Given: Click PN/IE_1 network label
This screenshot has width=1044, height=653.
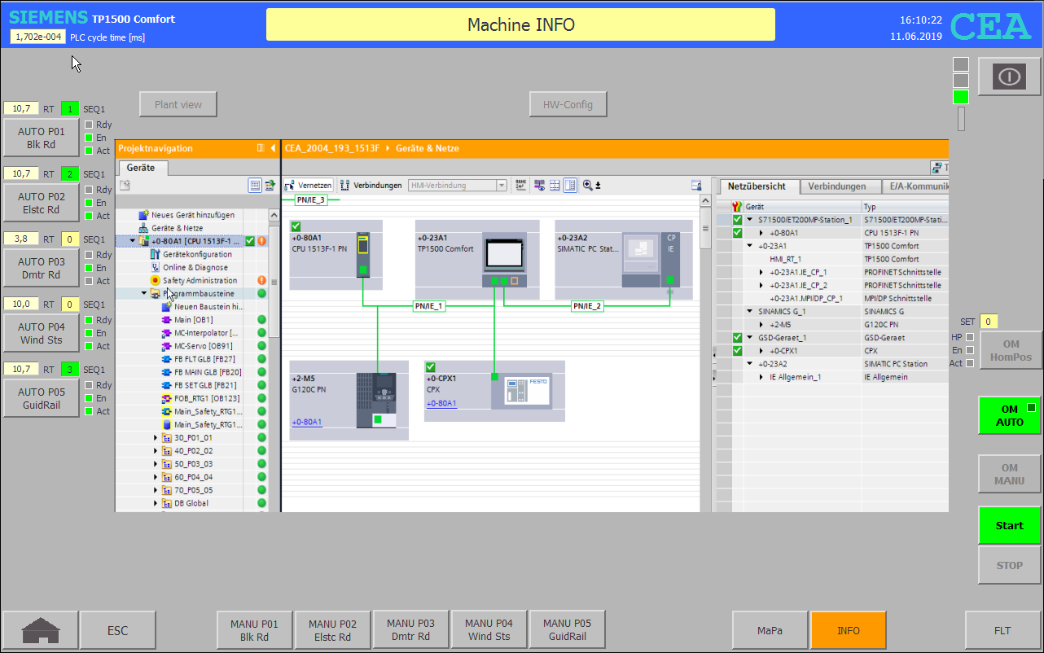Looking at the screenshot, I should point(428,306).
